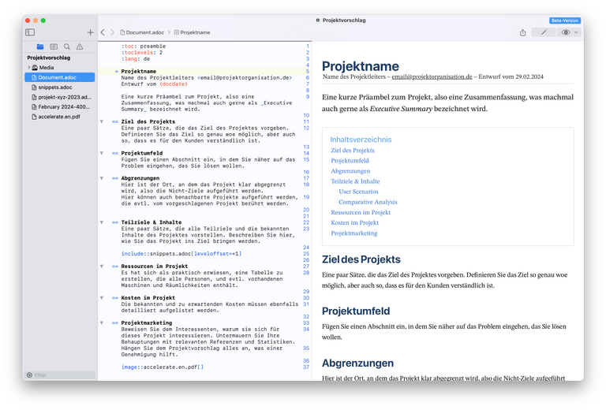Click Projektname in the breadcrumb path
The image size is (606, 410).
[x=195, y=32]
